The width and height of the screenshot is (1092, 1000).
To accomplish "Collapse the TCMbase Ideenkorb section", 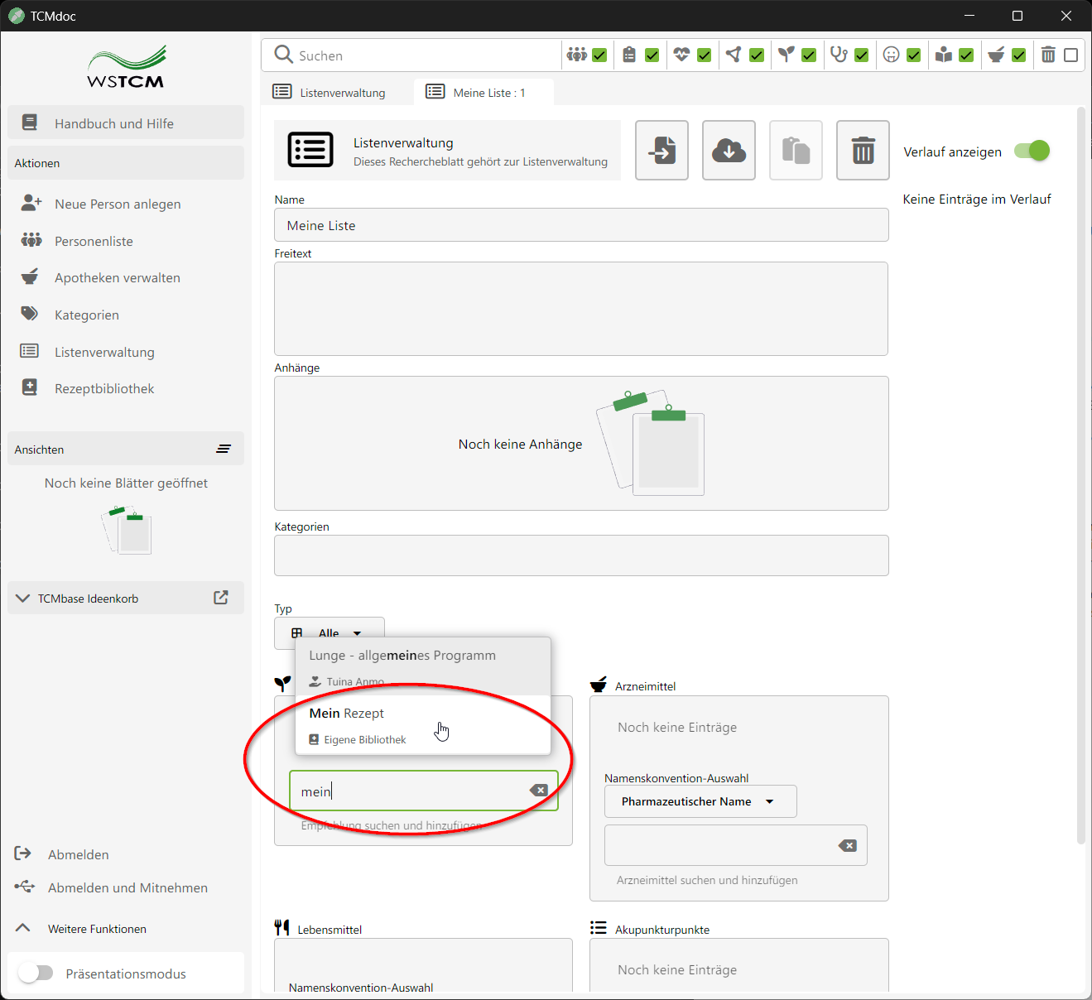I will tap(22, 597).
